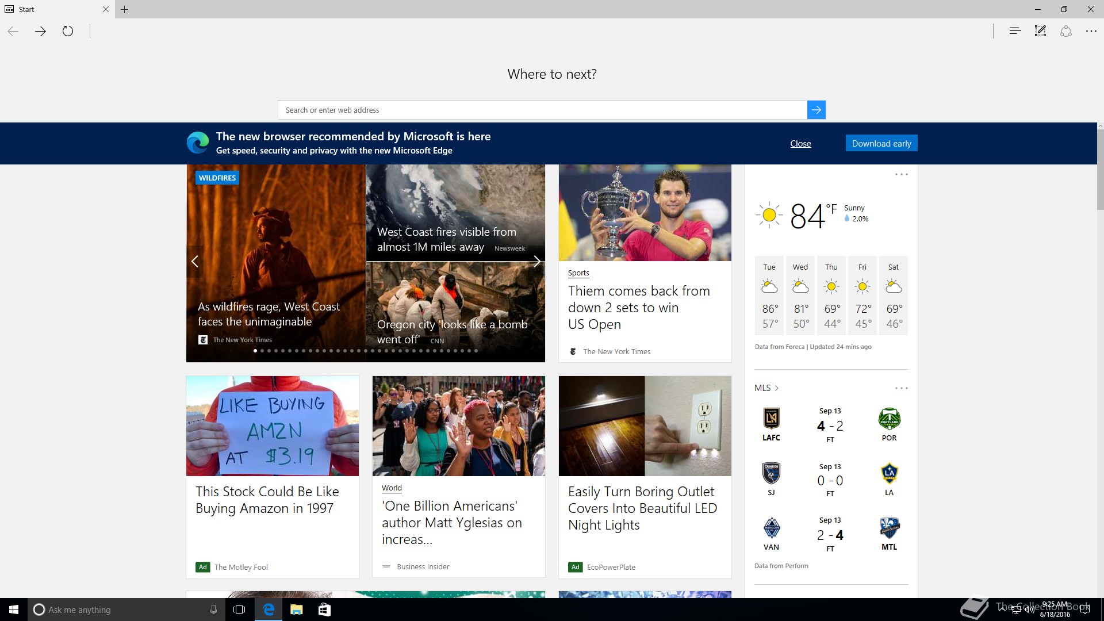The image size is (1104, 621).
Task: Click the Cortana microphone icon
Action: coord(213,609)
